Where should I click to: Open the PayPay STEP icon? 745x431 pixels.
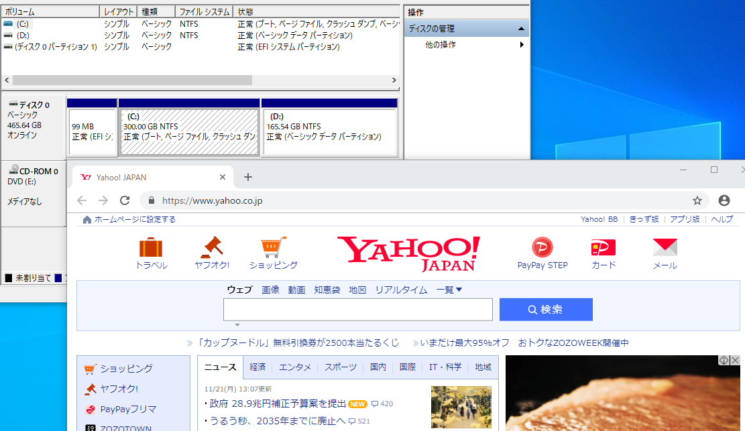click(x=542, y=247)
